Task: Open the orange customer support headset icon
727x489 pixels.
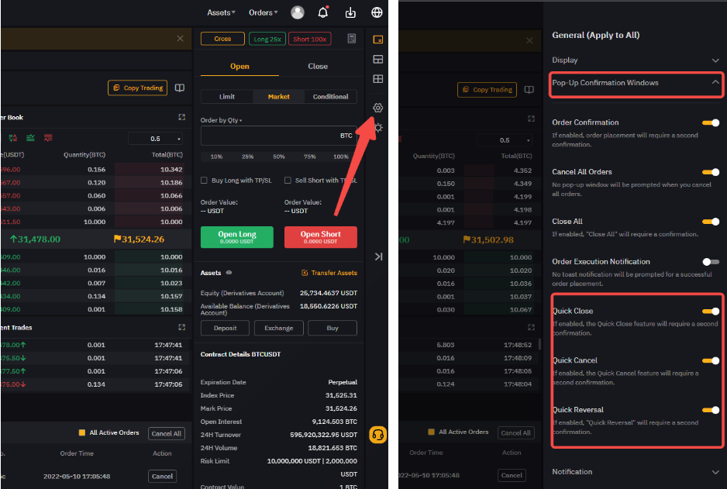Action: (x=377, y=434)
